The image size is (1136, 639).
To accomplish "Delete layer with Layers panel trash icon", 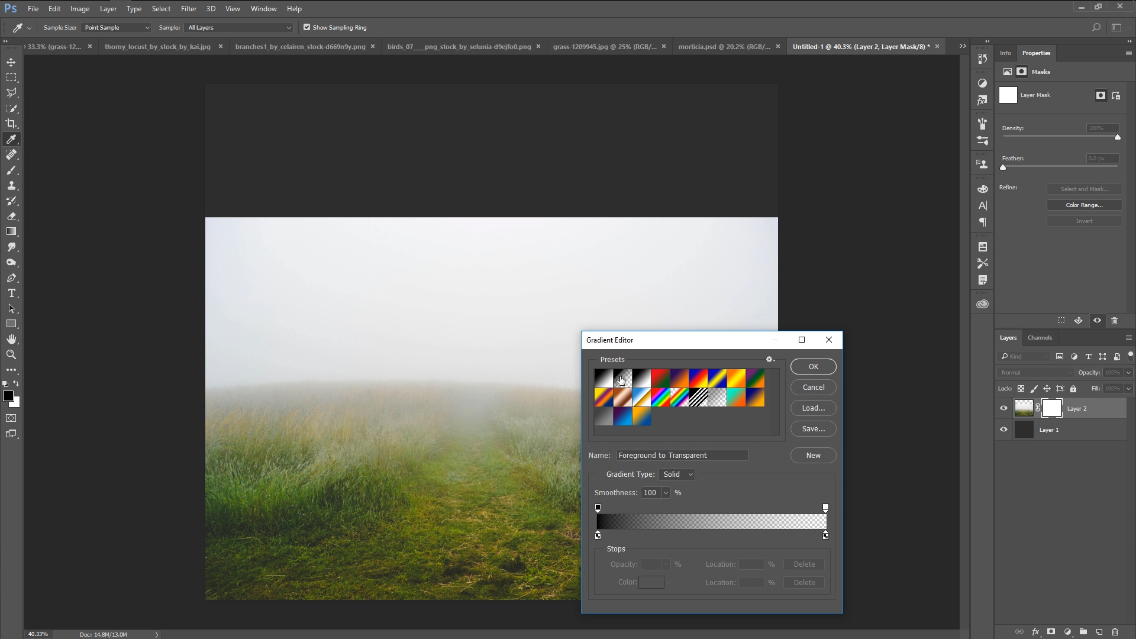I will (x=1115, y=632).
